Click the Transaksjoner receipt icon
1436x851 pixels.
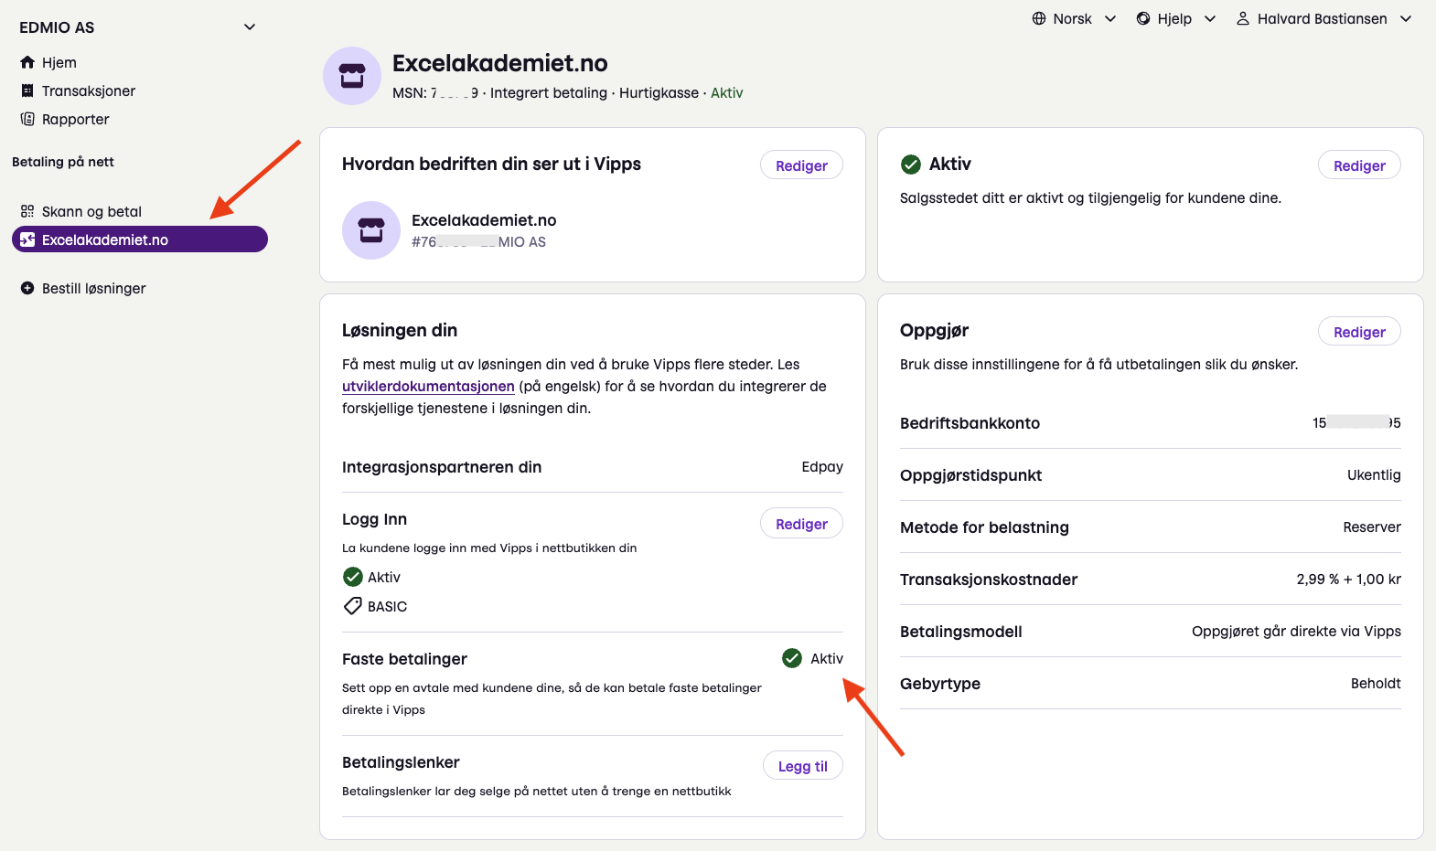coord(27,90)
